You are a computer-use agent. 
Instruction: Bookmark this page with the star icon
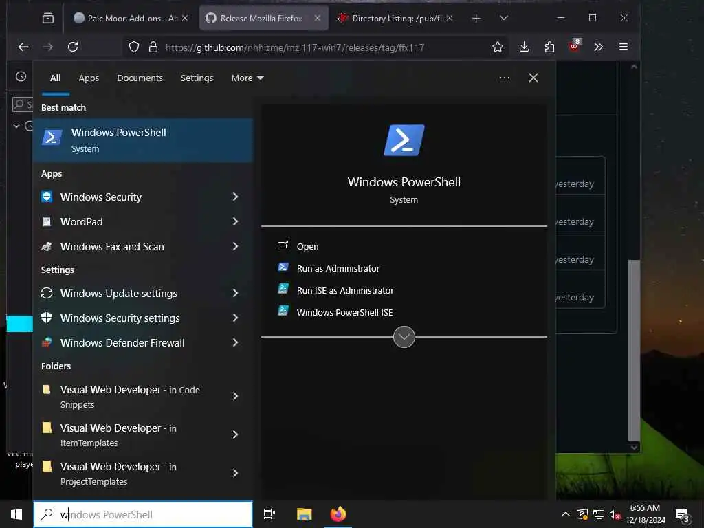498,47
